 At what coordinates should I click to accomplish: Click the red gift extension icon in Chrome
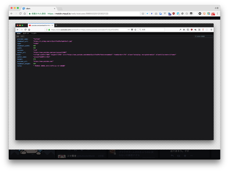[x=213, y=14]
